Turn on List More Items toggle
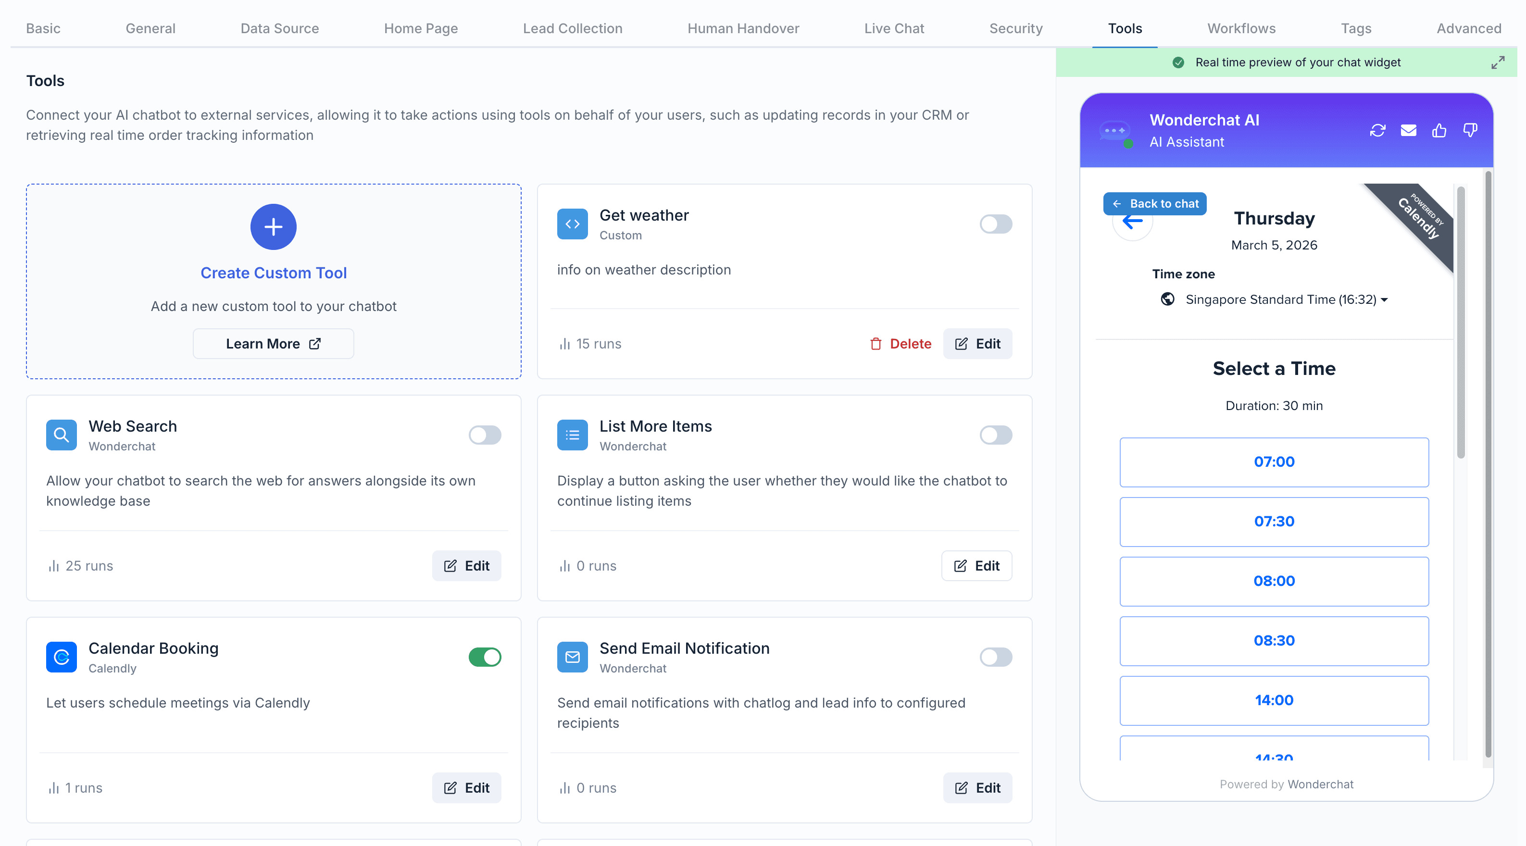This screenshot has width=1526, height=846. [995, 435]
